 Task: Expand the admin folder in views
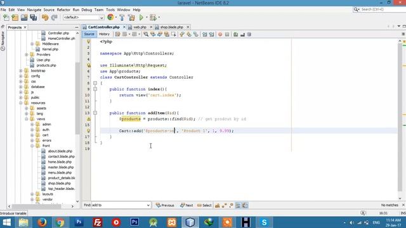(32, 124)
